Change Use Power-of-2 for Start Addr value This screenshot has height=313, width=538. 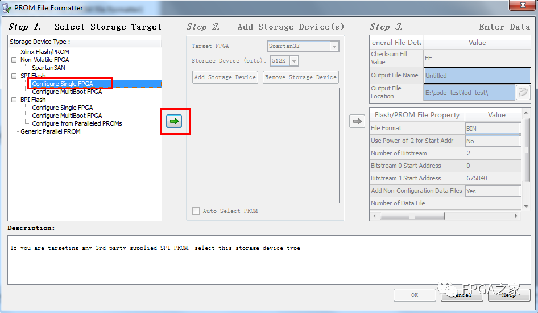tap(493, 141)
